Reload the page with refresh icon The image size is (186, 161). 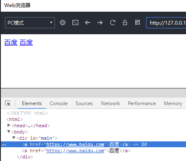click(x=112, y=23)
